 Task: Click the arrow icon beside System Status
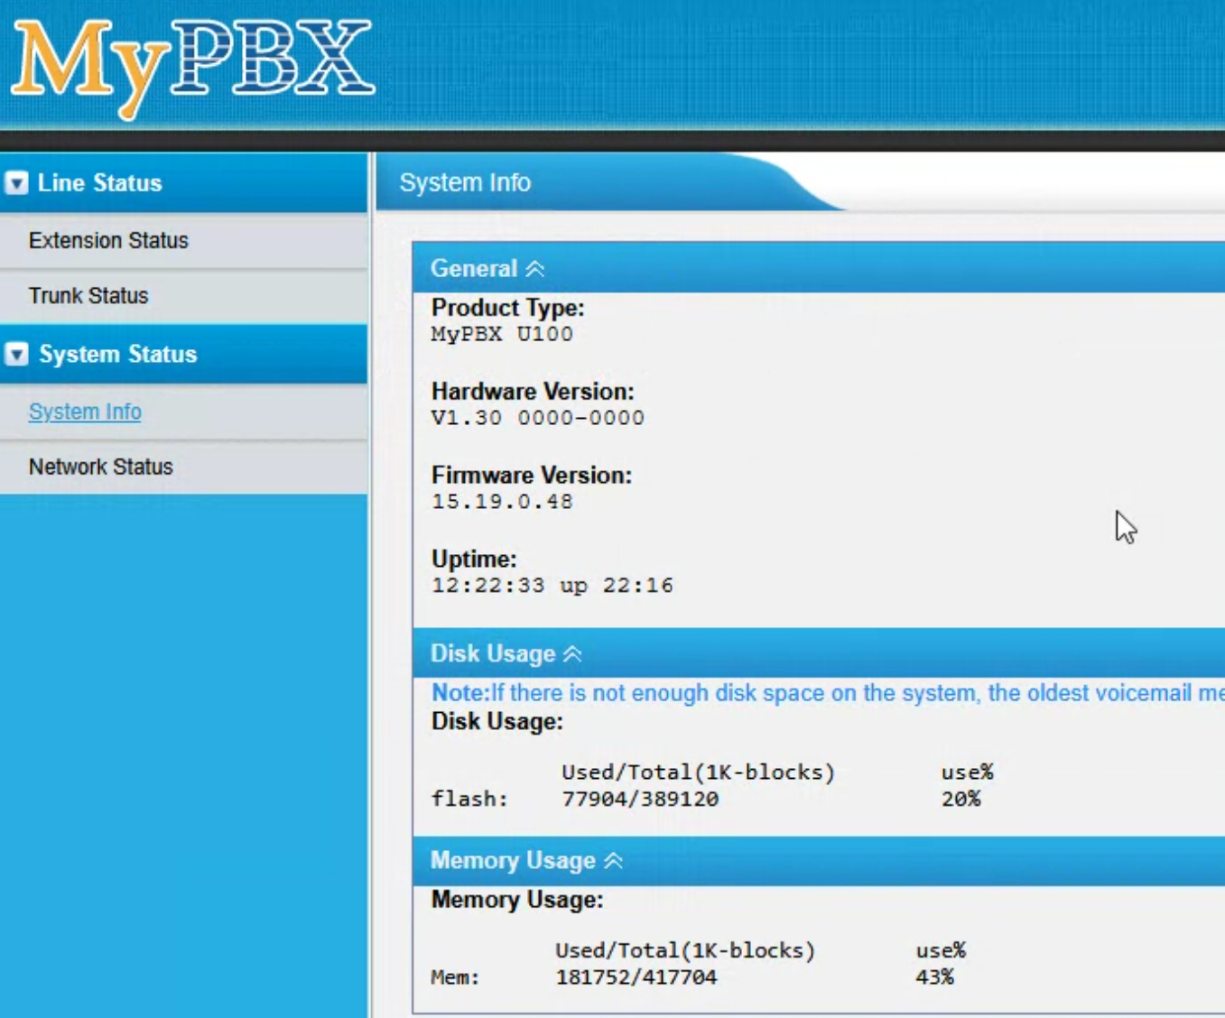pyautogui.click(x=16, y=354)
